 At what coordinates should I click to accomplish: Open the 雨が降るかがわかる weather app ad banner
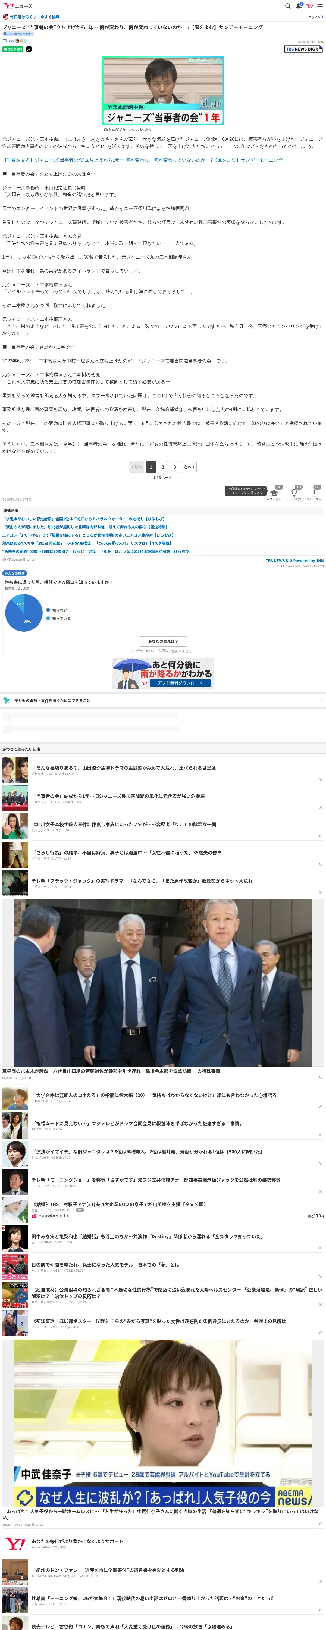click(163, 673)
